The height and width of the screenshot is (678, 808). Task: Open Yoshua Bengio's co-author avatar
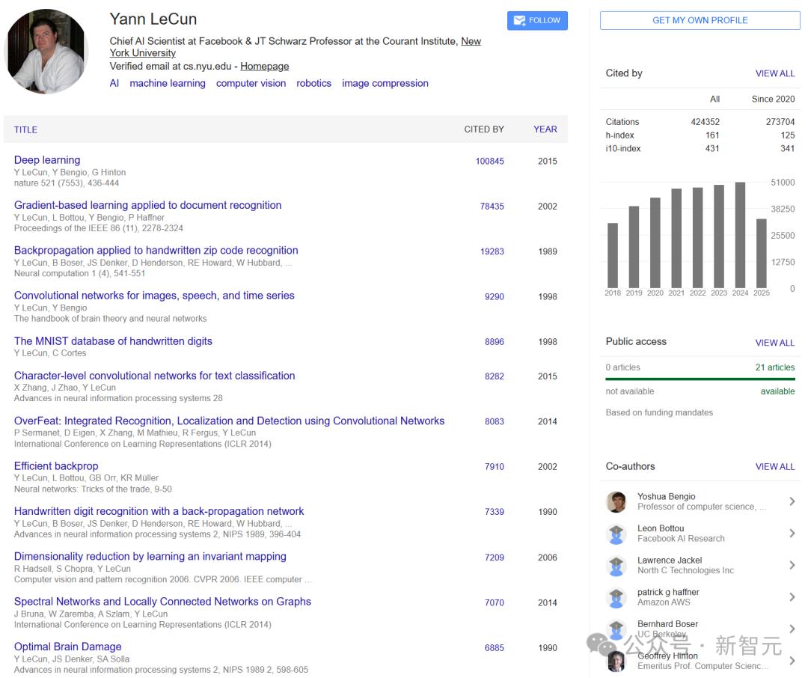(x=616, y=501)
